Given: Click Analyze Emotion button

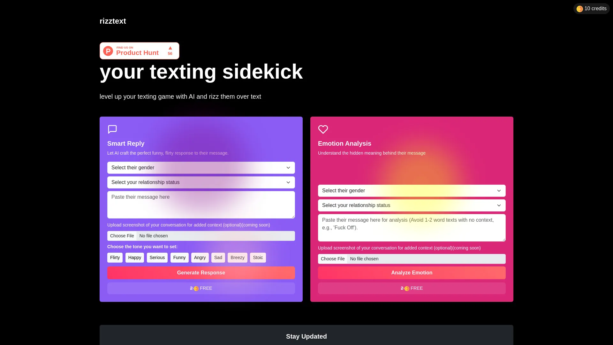Looking at the screenshot, I should tap(412, 272).
